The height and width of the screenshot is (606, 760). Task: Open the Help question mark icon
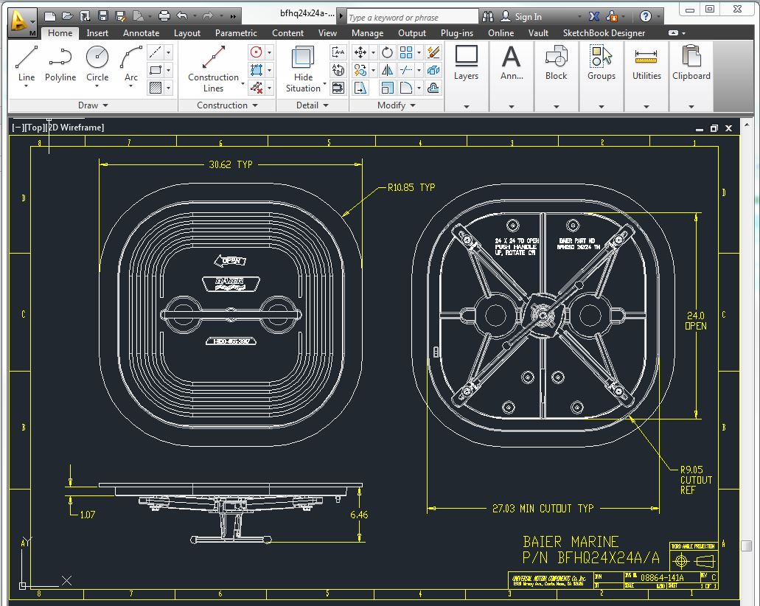coord(645,16)
